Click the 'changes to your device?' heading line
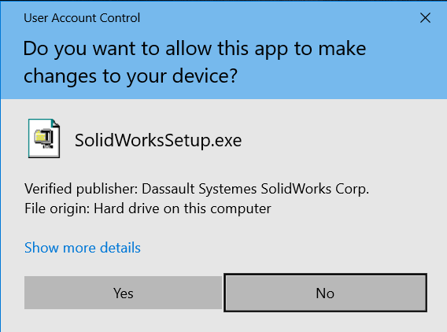The height and width of the screenshot is (332, 447). [131, 76]
